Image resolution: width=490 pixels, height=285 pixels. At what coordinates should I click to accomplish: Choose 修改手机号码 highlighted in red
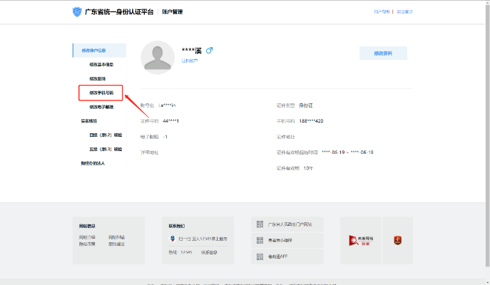101,93
